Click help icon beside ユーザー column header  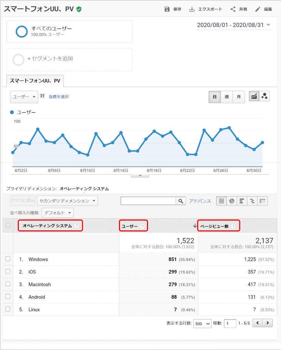143,226
